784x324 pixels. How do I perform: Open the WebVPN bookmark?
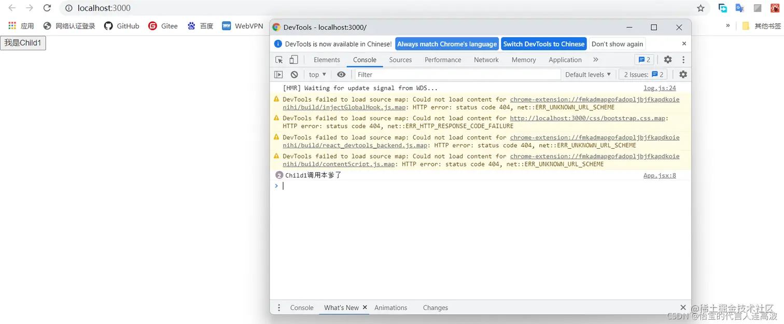click(x=243, y=26)
